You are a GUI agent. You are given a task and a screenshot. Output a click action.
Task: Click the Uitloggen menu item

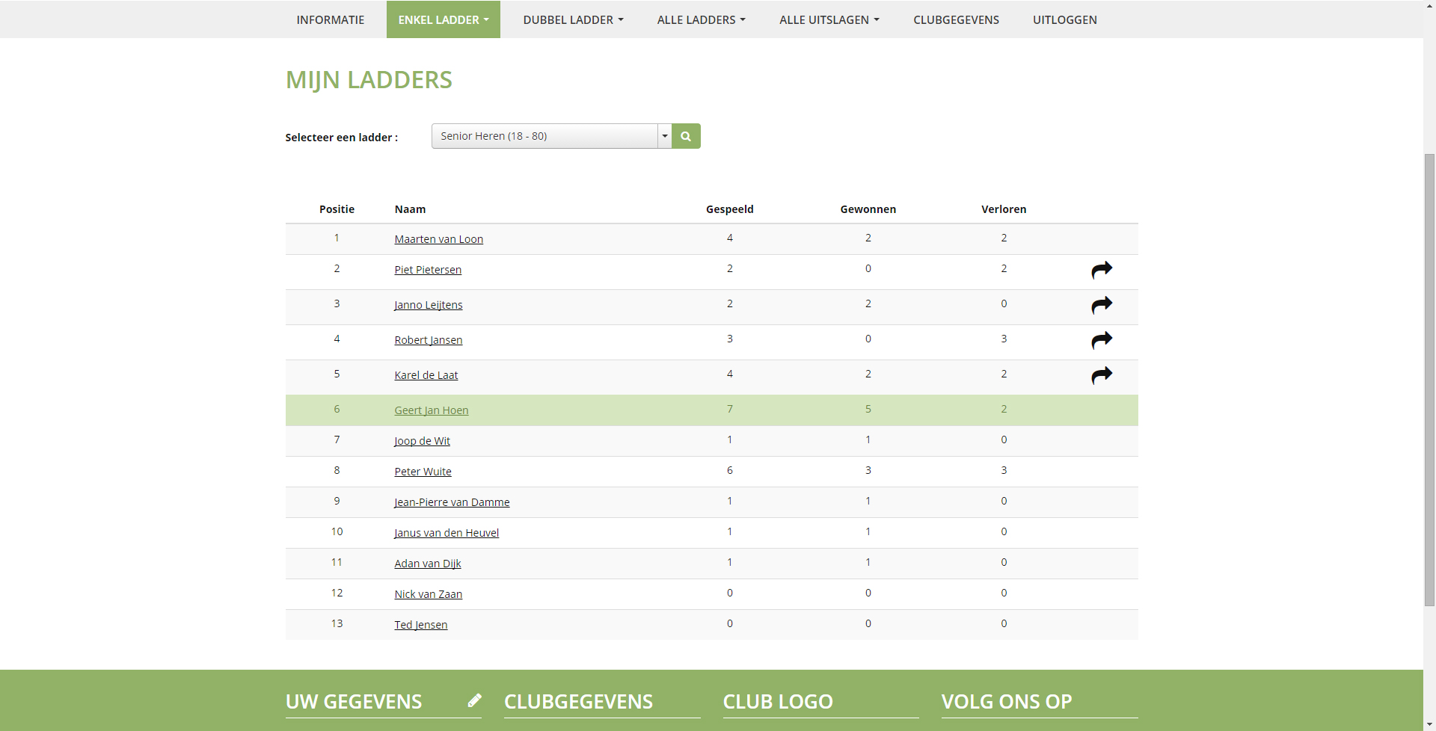click(1065, 19)
